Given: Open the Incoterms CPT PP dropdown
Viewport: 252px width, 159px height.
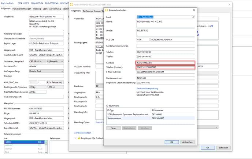Looking at the screenshot, I should [x=38, y=61].
